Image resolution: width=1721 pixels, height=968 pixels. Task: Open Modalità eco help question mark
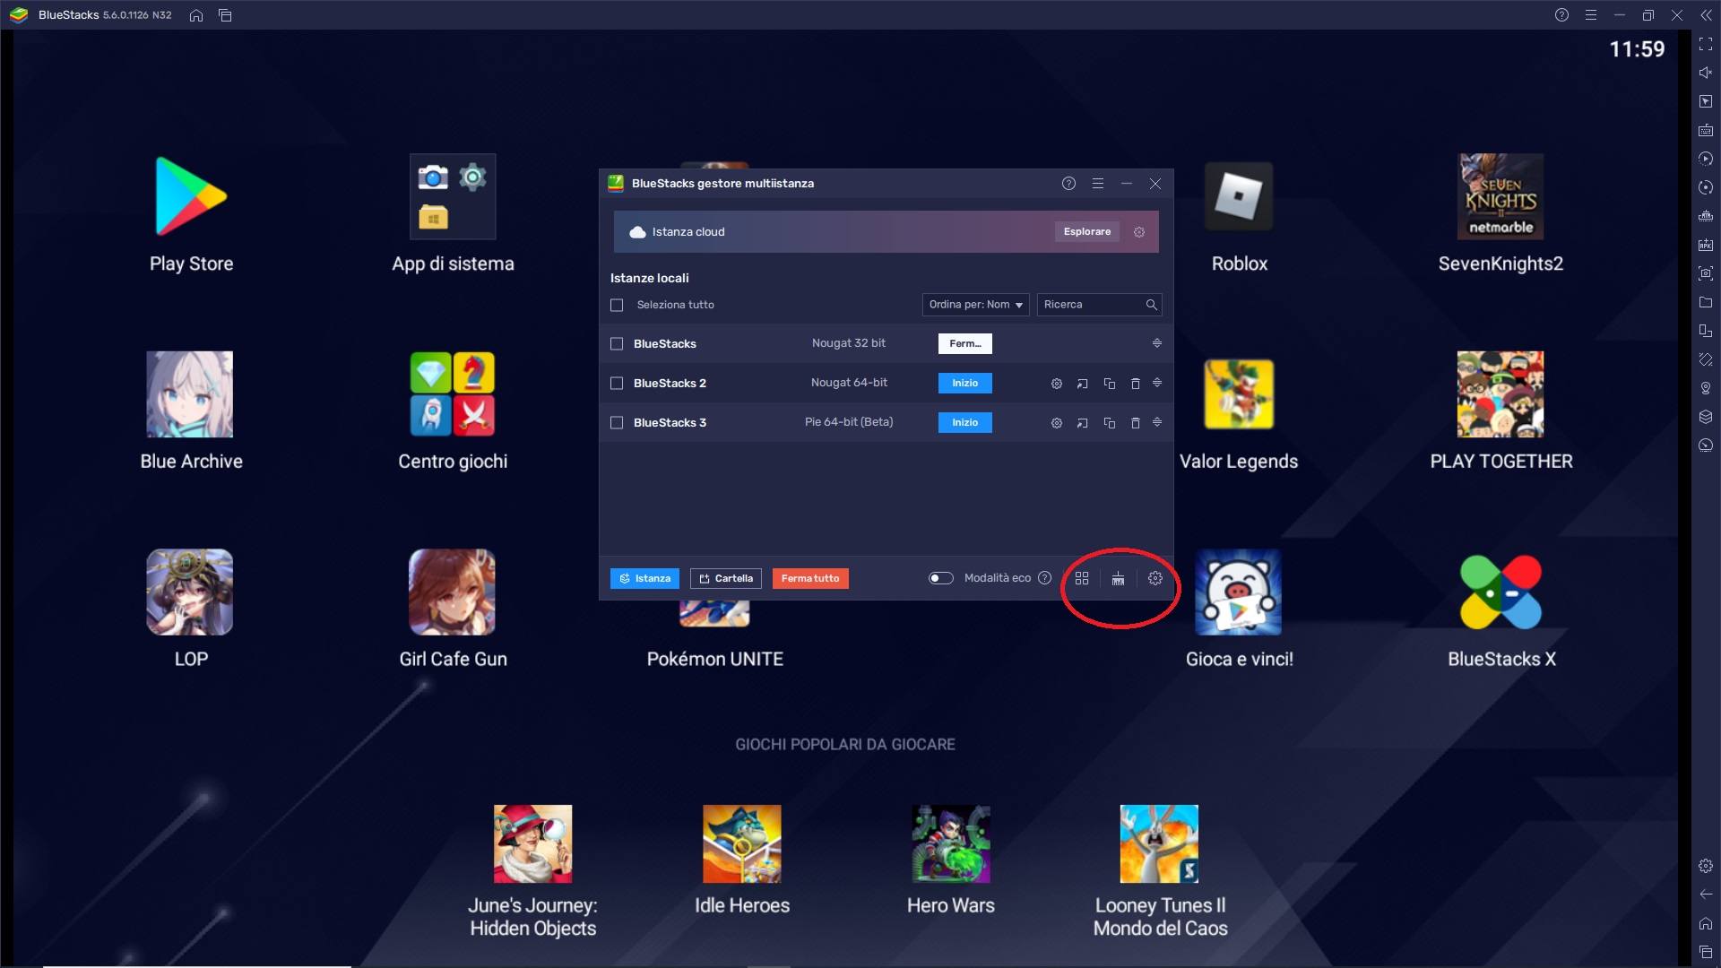click(1044, 578)
